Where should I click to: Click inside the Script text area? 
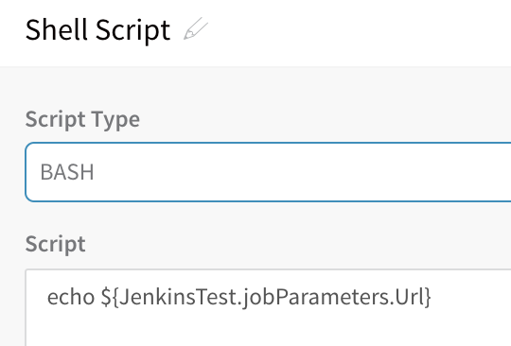[x=268, y=307]
